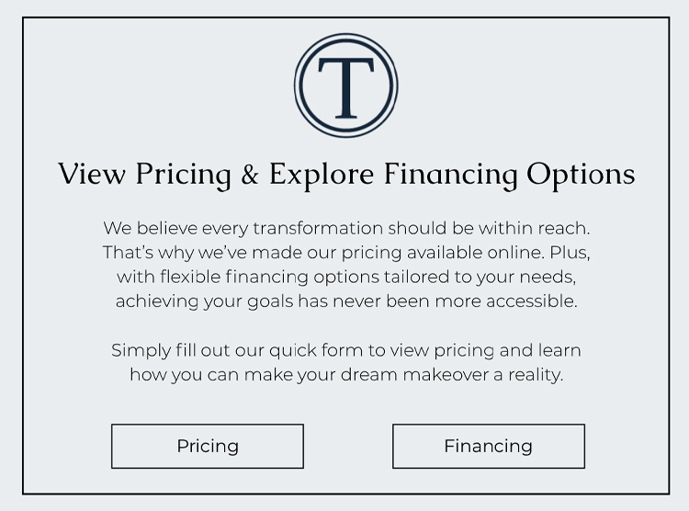Click the word "Pricing" in the heading

(x=183, y=175)
